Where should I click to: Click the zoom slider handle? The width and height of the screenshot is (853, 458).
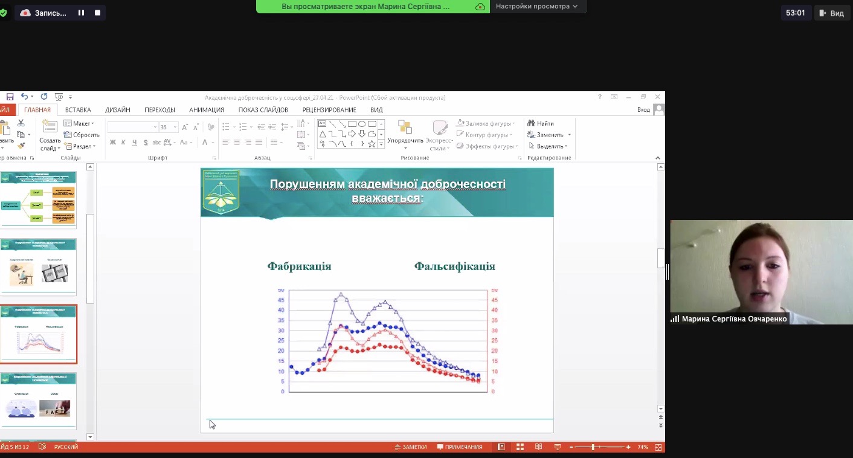pyautogui.click(x=593, y=447)
